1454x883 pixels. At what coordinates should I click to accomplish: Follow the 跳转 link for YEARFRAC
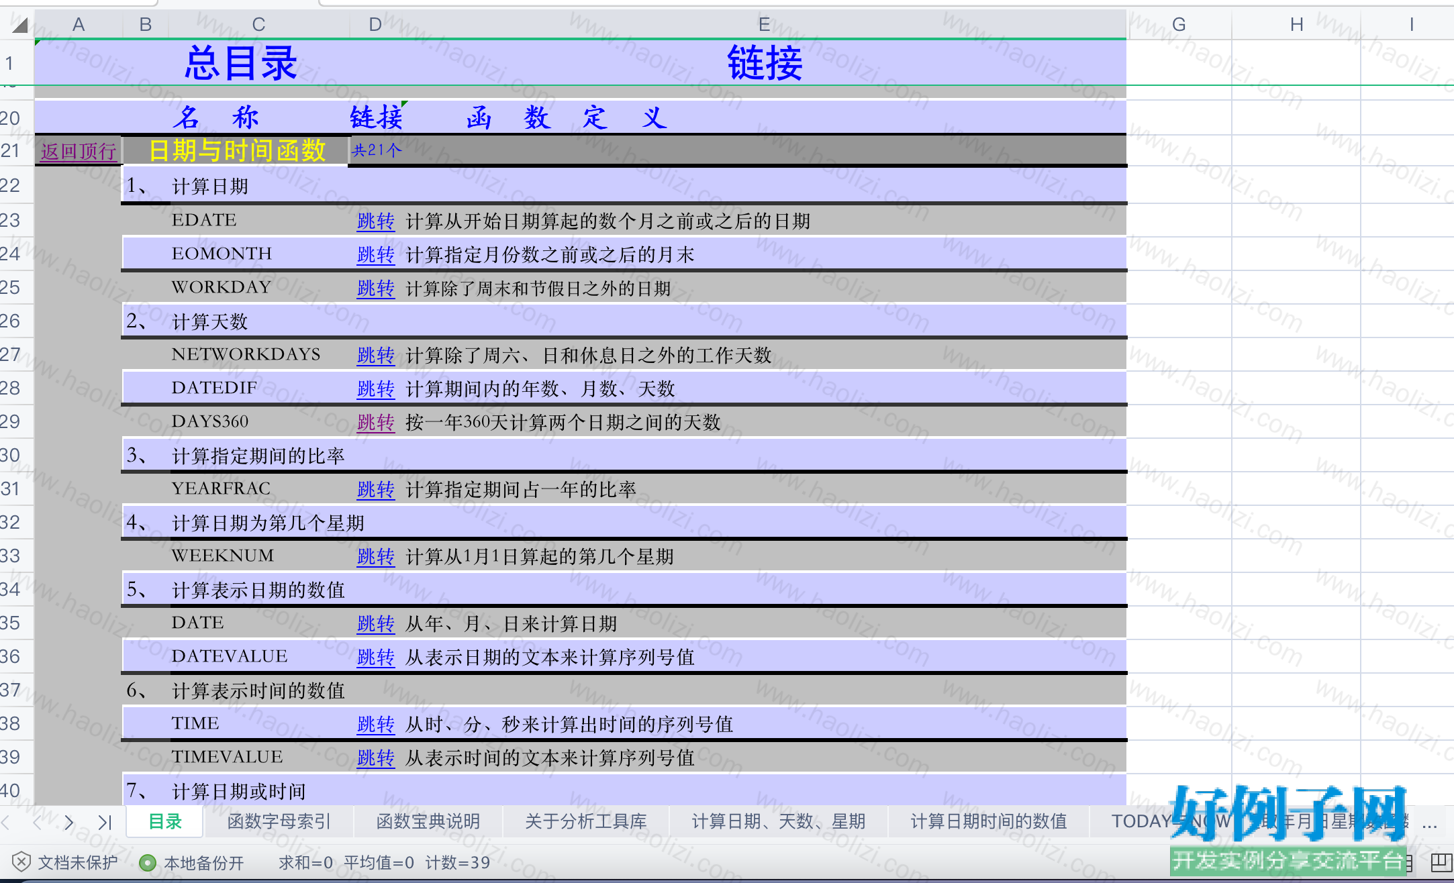click(376, 489)
